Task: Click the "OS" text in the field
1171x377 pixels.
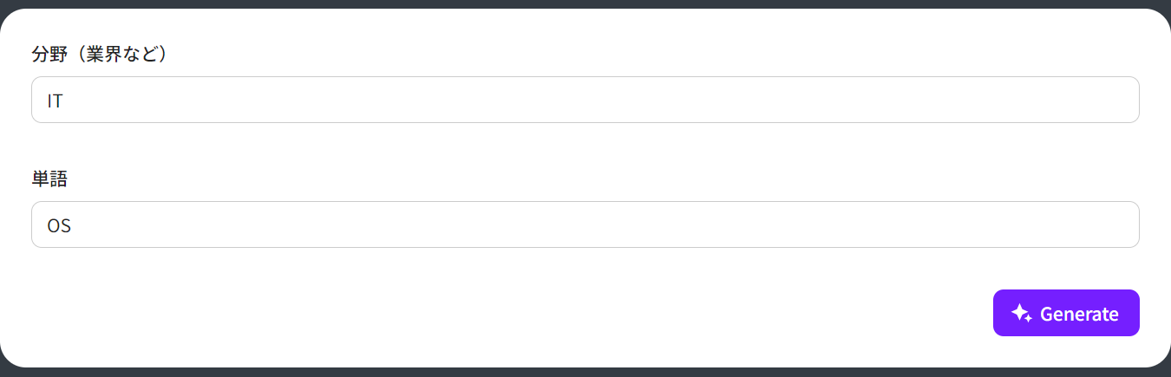Action: click(59, 225)
